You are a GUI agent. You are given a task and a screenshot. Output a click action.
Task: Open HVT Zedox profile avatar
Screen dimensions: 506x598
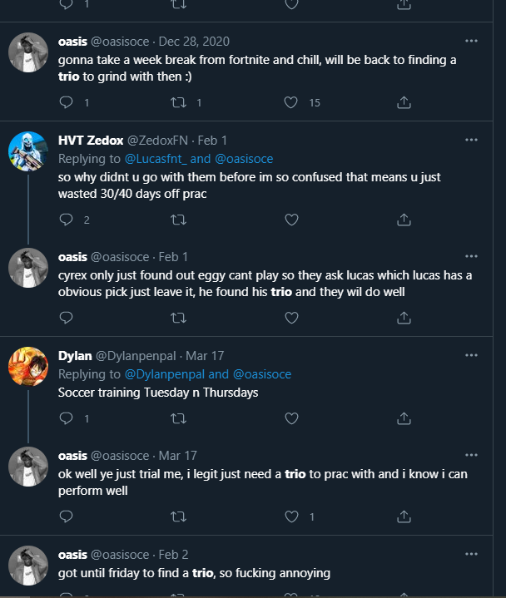(x=27, y=151)
